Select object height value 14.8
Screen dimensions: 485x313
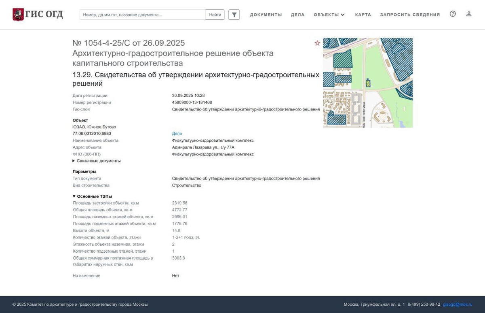[176, 230]
